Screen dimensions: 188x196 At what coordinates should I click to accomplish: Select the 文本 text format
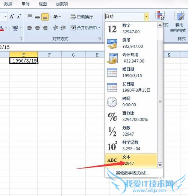click(131, 161)
